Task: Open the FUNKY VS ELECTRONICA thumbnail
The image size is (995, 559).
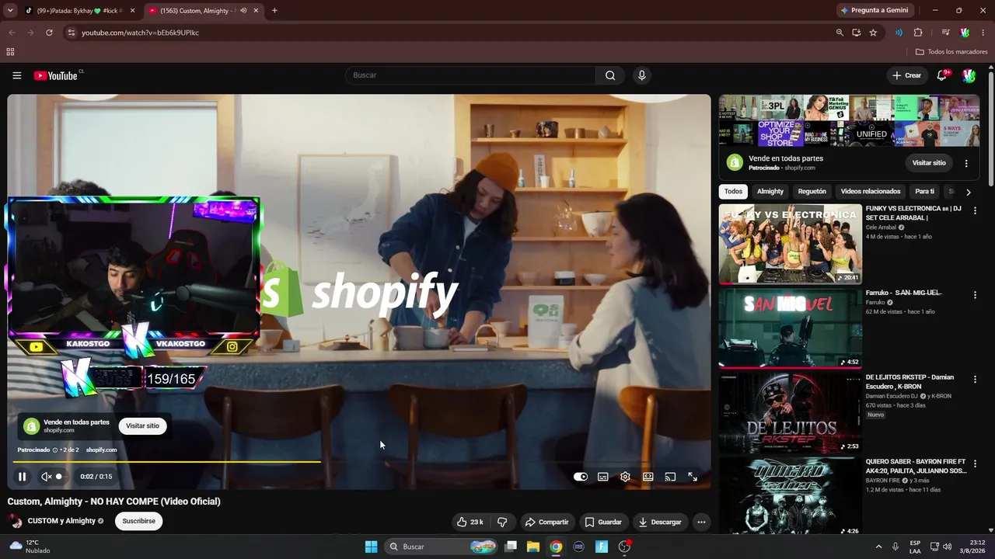Action: 791,244
